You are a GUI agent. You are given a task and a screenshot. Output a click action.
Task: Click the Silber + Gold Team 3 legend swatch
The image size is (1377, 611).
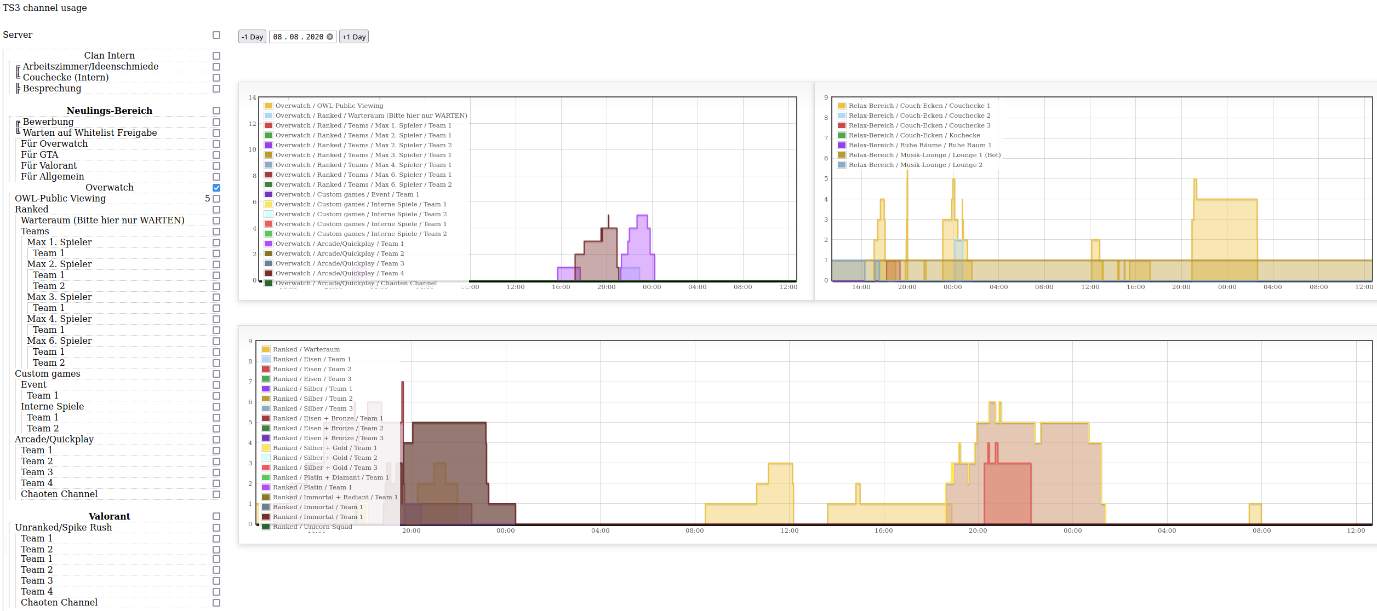coord(266,468)
